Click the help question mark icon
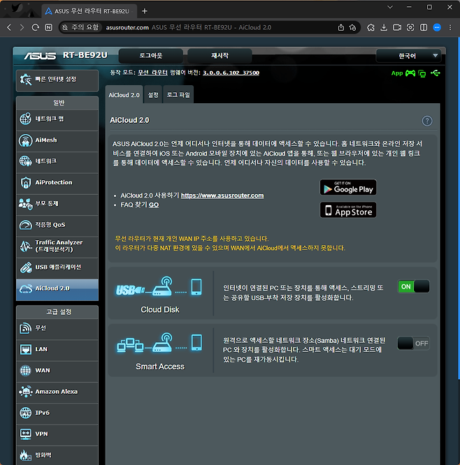This screenshot has height=465, width=460. click(427, 121)
